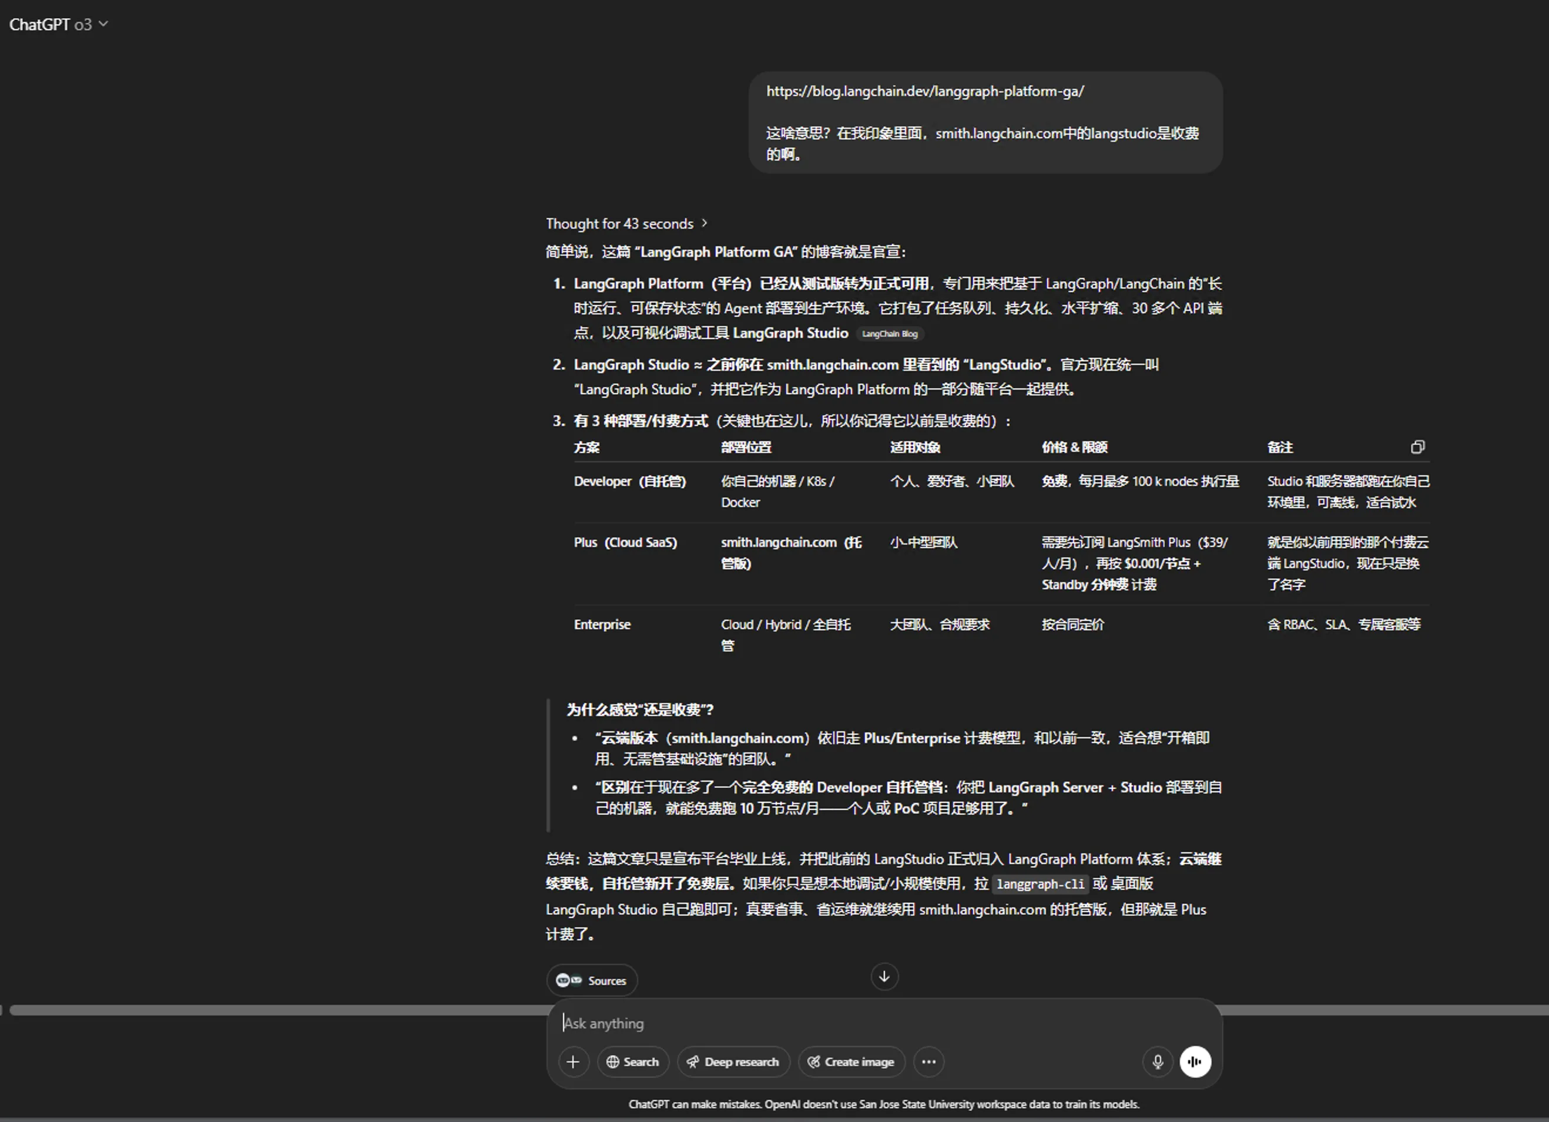This screenshot has width=1549, height=1122.
Task: Click the 'langgraph-cli' inline code text
Action: [1040, 884]
